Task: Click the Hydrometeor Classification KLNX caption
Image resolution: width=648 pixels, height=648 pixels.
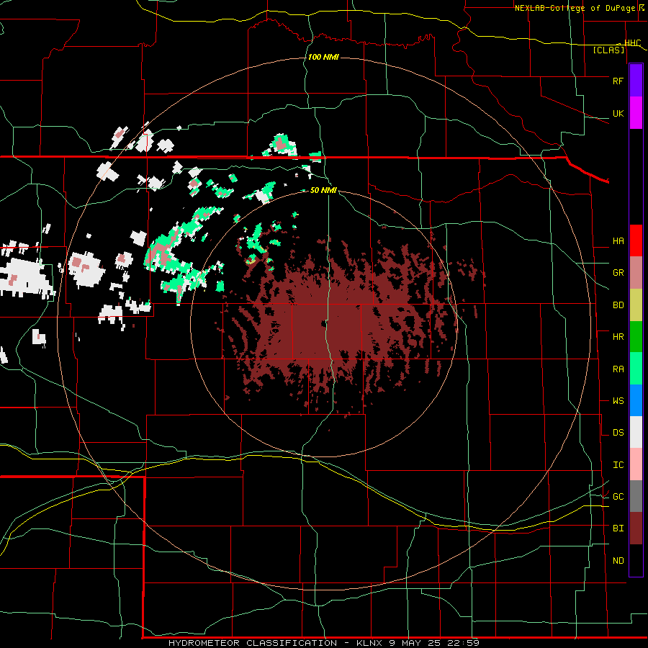Action: click(324, 643)
